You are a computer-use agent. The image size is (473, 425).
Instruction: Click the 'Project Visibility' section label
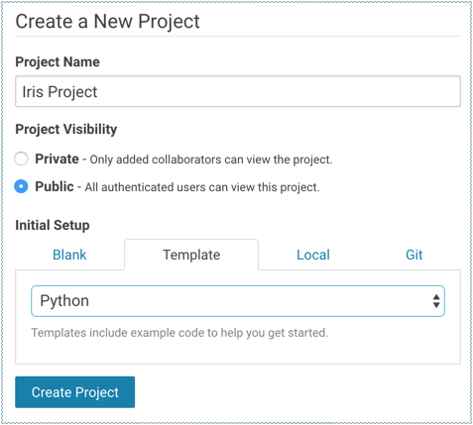[66, 129]
